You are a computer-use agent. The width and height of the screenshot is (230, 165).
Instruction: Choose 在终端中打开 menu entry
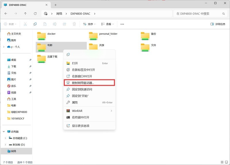tap(89, 117)
